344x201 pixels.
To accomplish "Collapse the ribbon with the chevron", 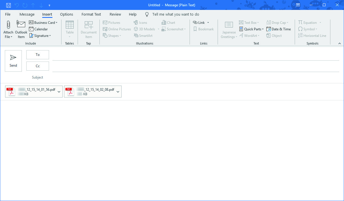I will point(339,43).
